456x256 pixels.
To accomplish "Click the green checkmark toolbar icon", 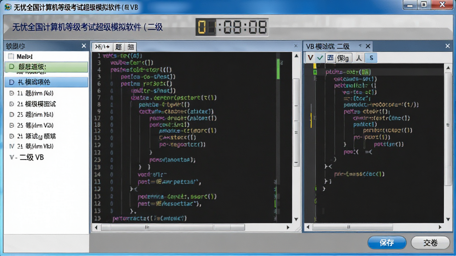I will [320, 58].
